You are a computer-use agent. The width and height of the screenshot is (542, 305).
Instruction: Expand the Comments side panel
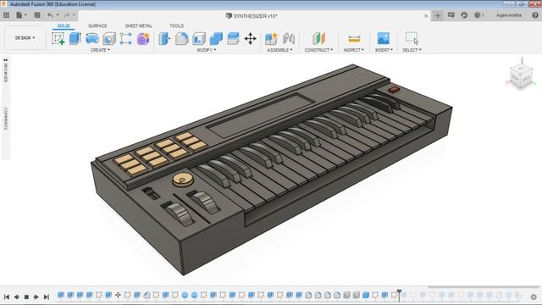point(6,119)
